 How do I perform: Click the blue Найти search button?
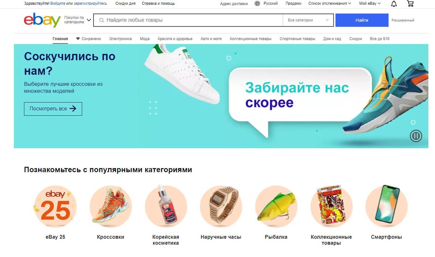point(362,20)
